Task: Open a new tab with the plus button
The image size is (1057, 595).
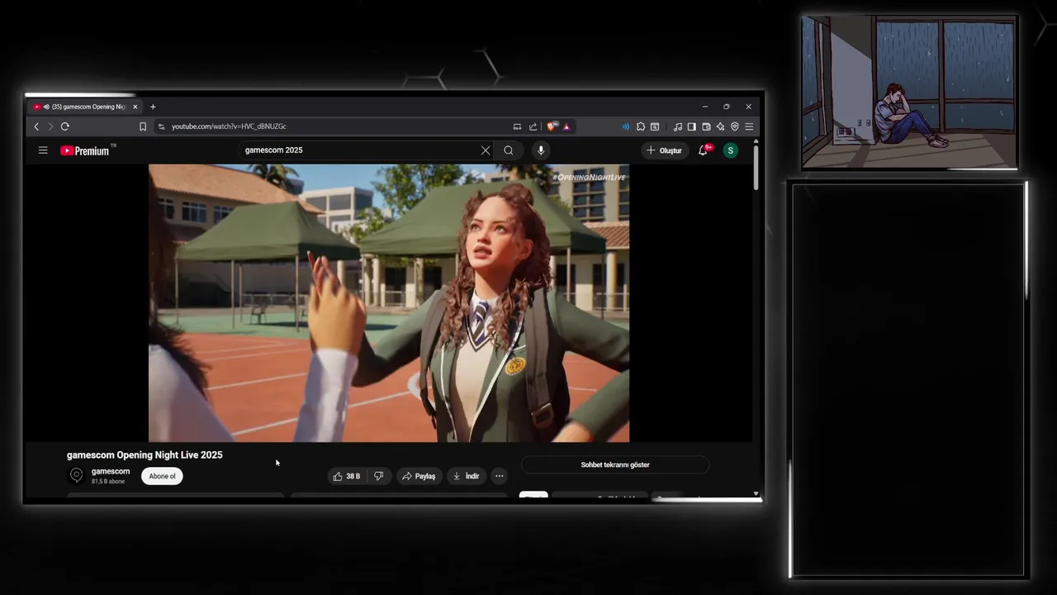Action: point(153,107)
